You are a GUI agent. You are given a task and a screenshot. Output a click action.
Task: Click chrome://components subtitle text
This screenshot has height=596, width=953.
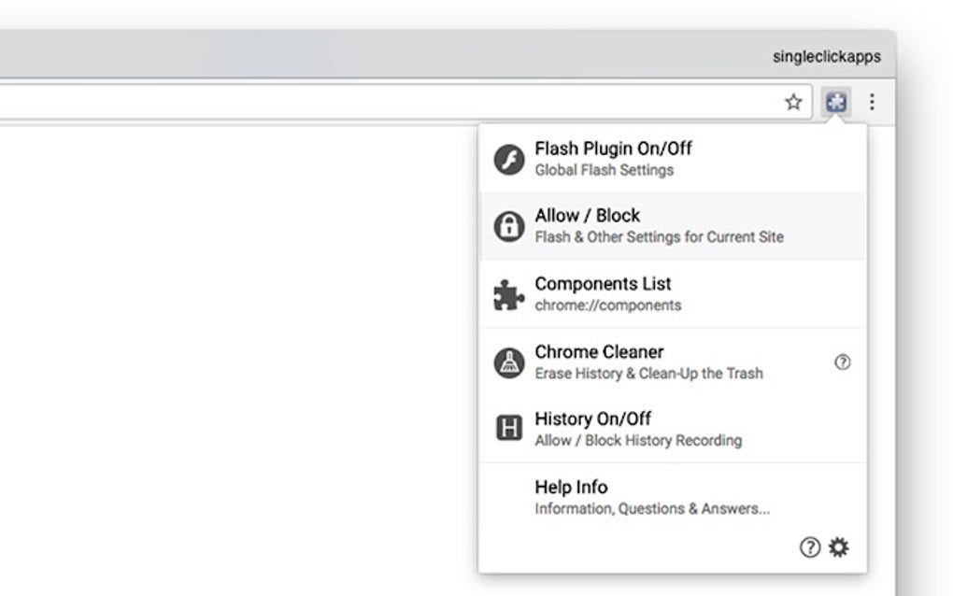click(x=607, y=305)
